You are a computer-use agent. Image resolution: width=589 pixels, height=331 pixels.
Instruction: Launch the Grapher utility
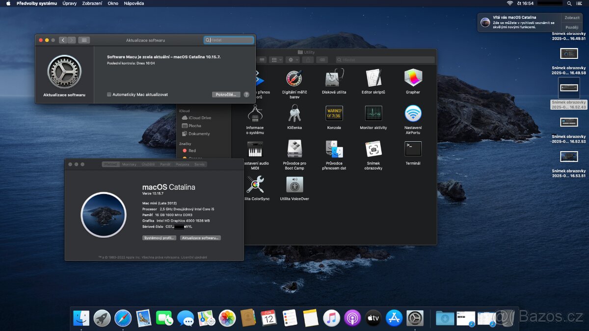(x=413, y=78)
